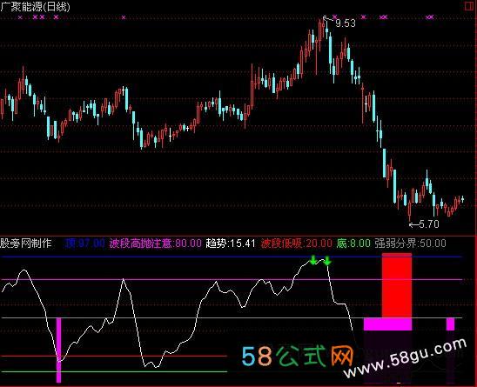Click the red square icon at top-right corner

tap(470, 6)
